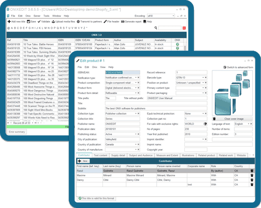Click Switch to advanced form
The height and width of the screenshot is (208, 261).
click(x=238, y=67)
